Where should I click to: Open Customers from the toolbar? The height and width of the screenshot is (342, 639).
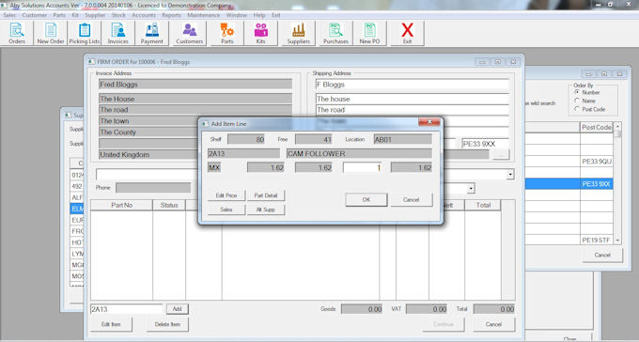tap(190, 33)
